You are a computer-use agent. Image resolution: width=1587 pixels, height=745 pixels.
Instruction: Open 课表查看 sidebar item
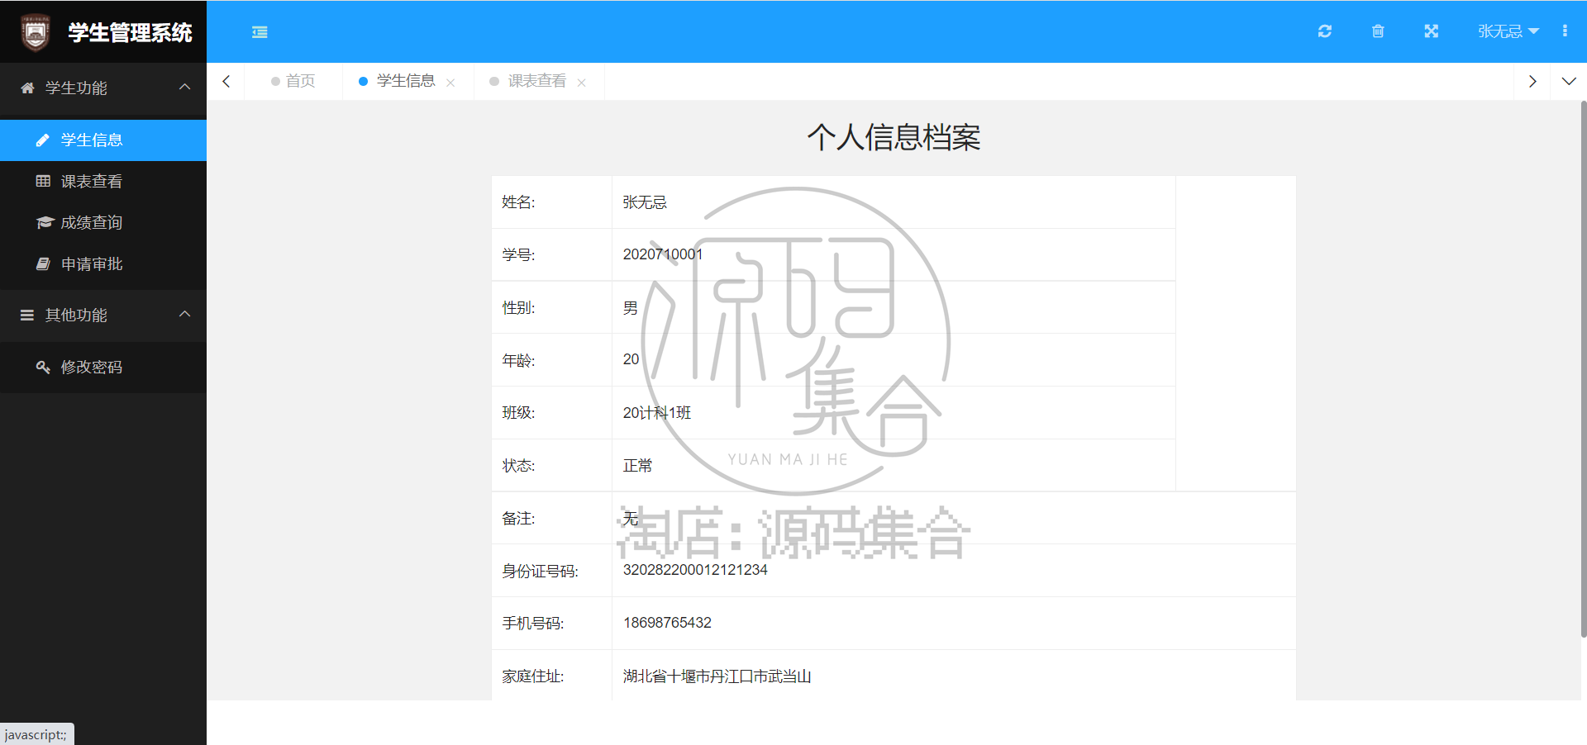click(x=103, y=182)
